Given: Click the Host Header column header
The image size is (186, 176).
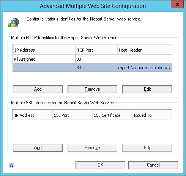Looking at the screenshot, I should click(145, 50).
